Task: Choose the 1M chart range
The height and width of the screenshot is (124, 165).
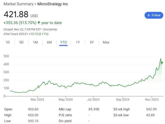Action: 35,42
